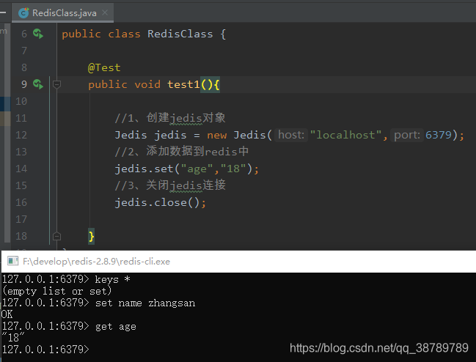Click the comment //3、关闭jedis连接

coord(170,185)
